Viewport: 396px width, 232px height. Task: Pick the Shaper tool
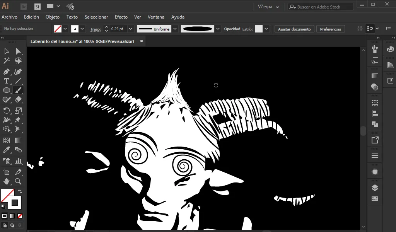[7, 99]
